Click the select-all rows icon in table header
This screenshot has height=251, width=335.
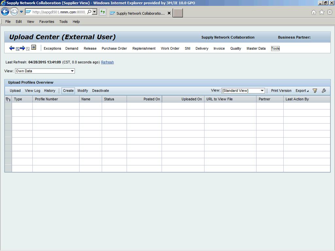coord(8,99)
